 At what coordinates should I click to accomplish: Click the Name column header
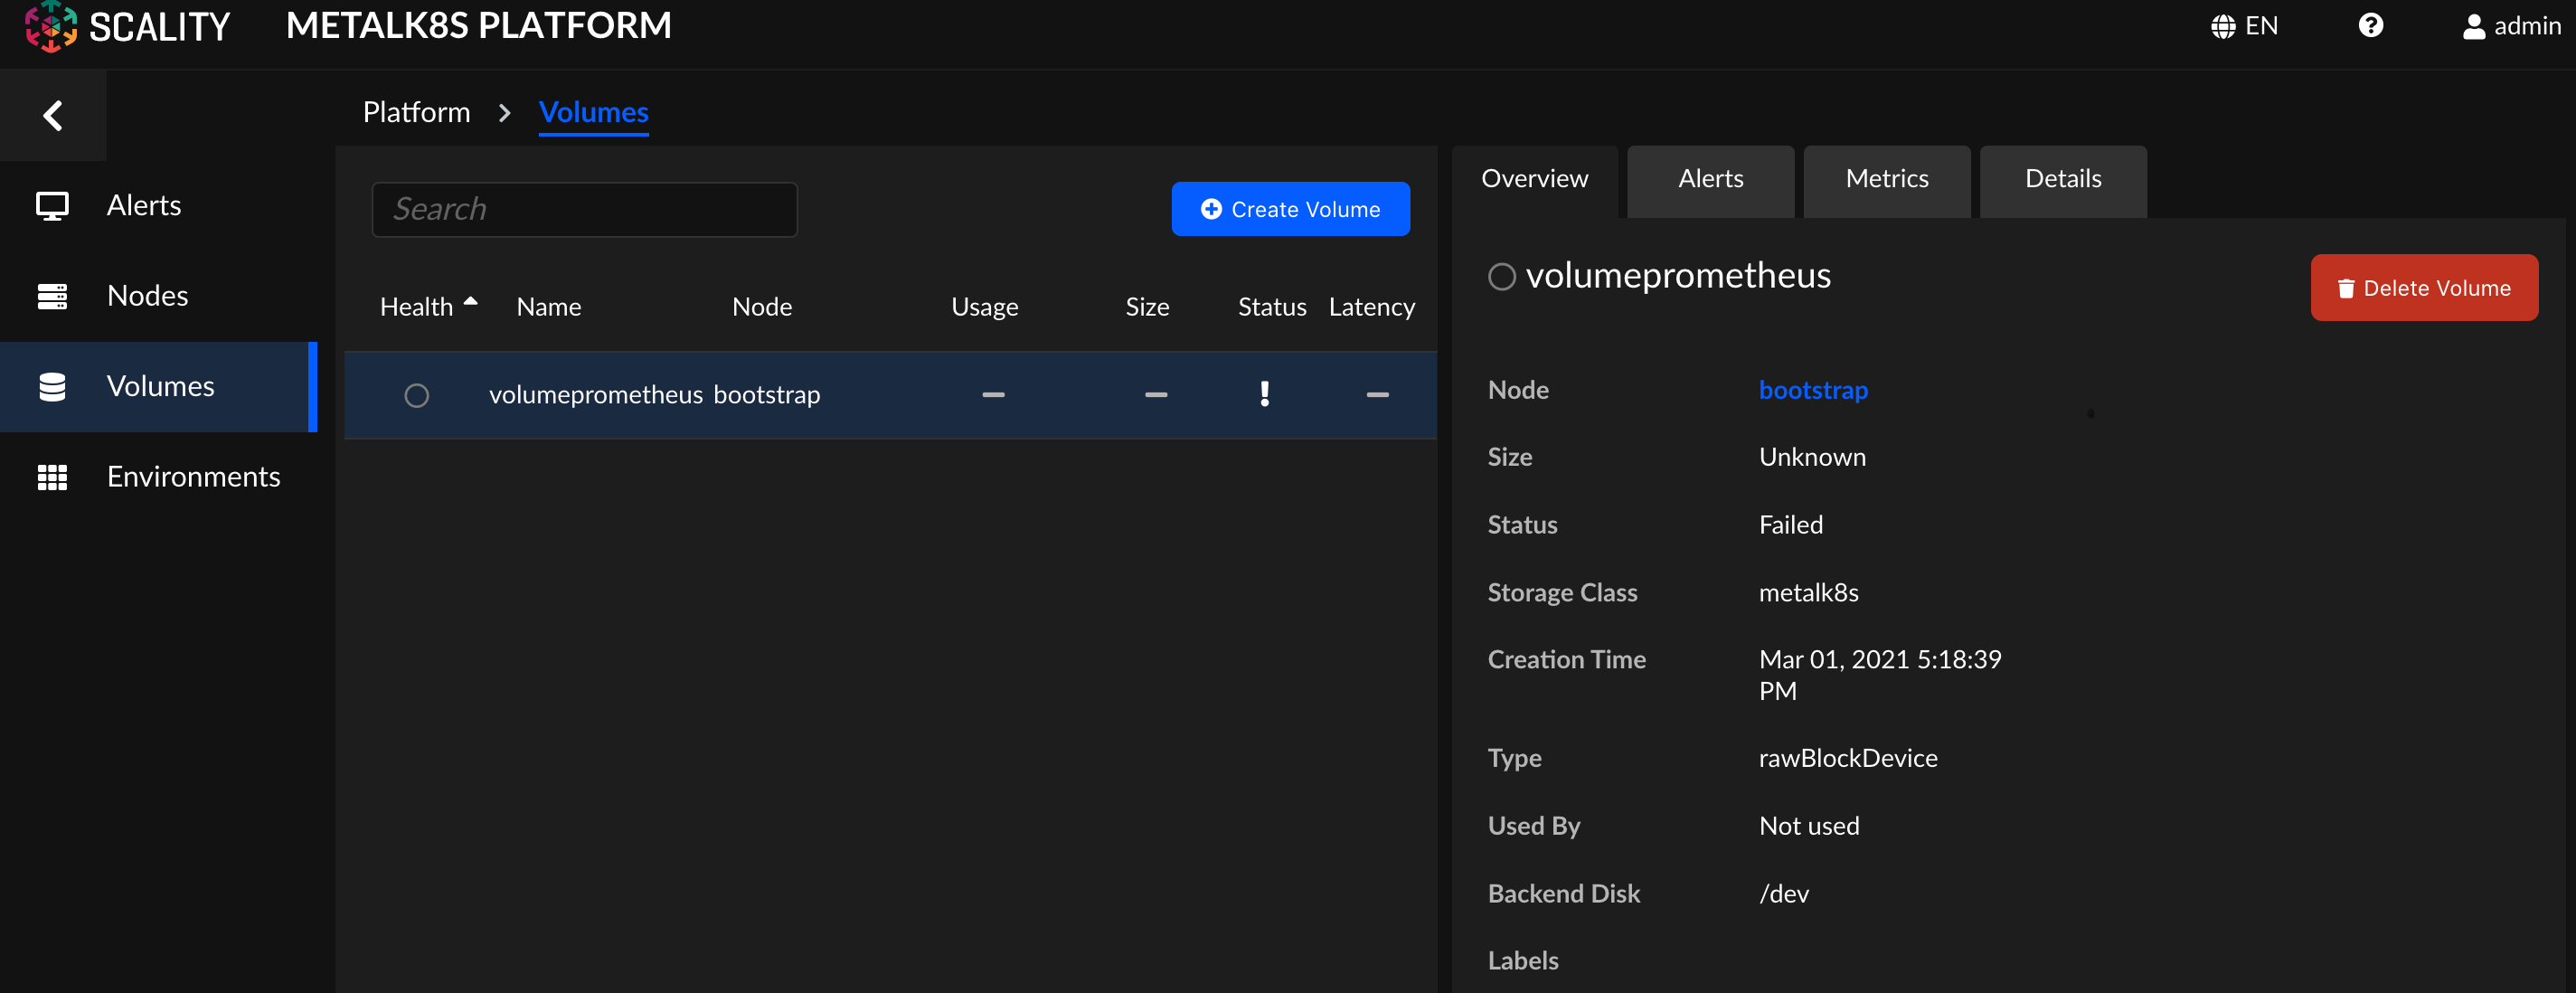548,307
